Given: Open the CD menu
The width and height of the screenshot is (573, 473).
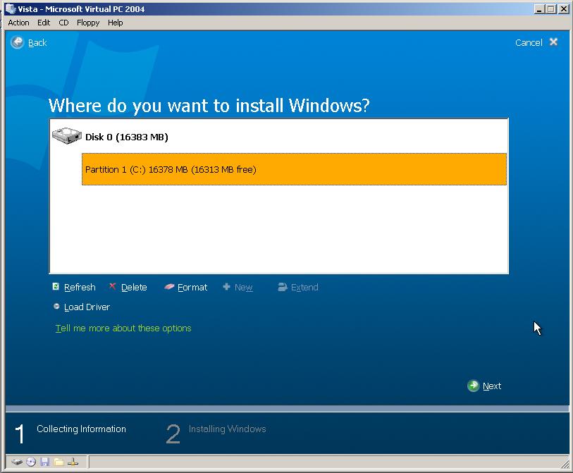Looking at the screenshot, I should (x=63, y=23).
